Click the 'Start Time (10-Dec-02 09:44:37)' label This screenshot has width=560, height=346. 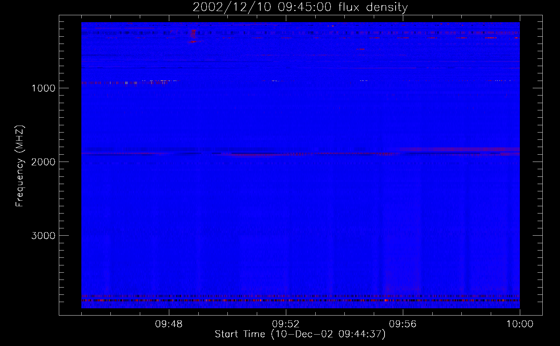pos(300,334)
